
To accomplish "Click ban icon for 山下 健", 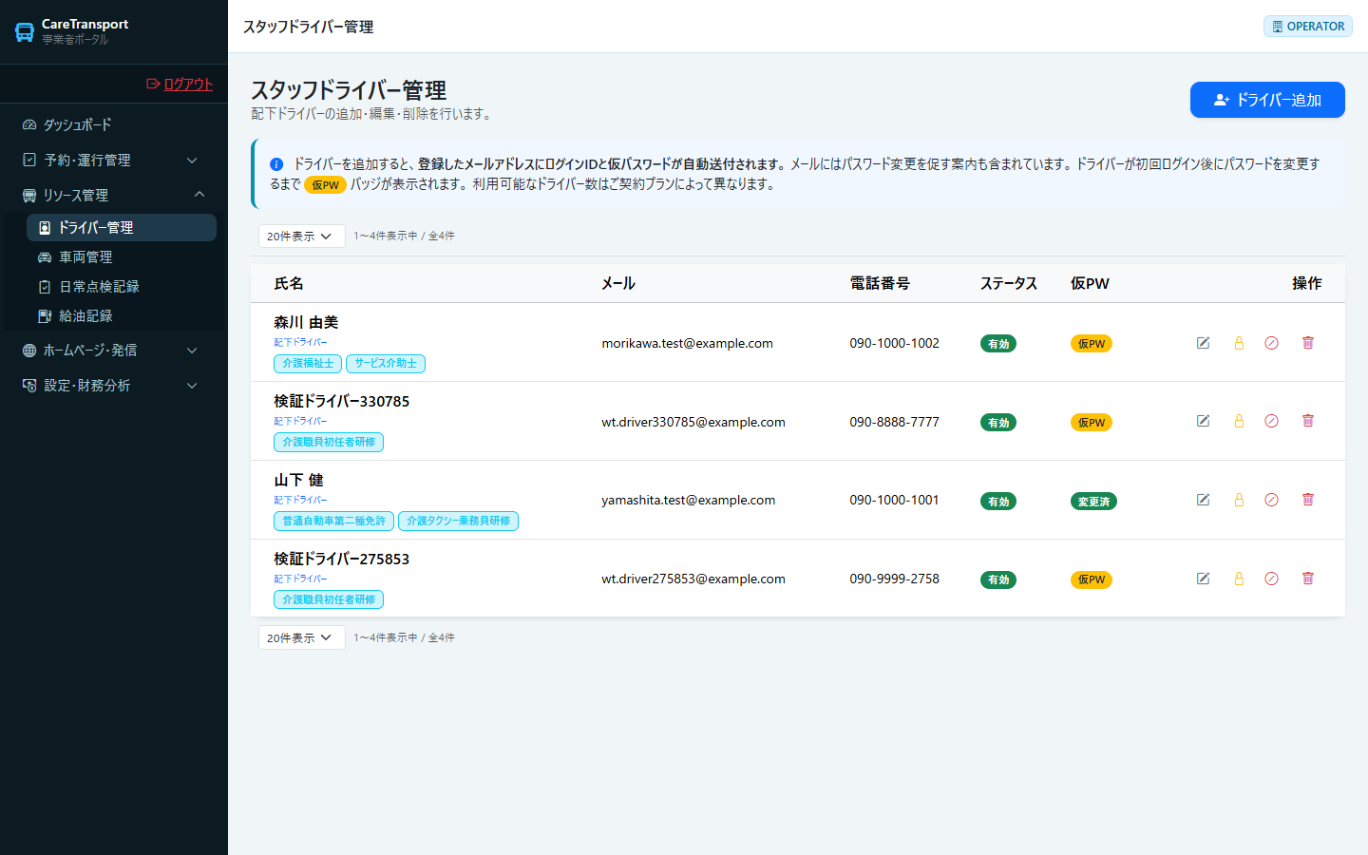I will (x=1271, y=500).
